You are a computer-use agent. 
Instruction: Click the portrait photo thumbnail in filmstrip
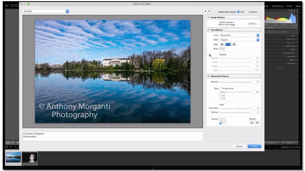click(x=29, y=157)
